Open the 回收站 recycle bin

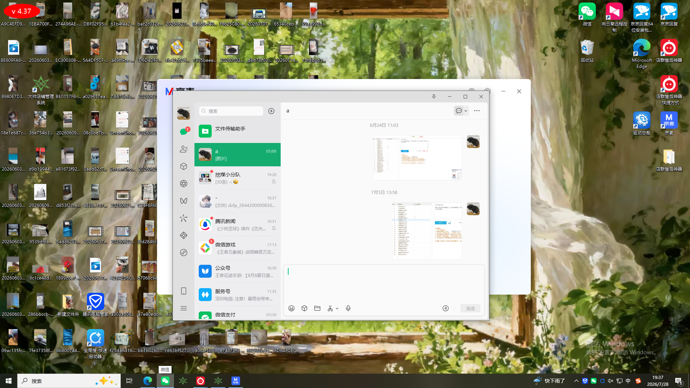point(587,51)
